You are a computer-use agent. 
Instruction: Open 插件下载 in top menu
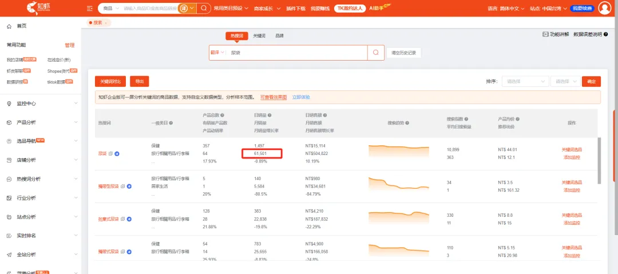click(x=296, y=8)
